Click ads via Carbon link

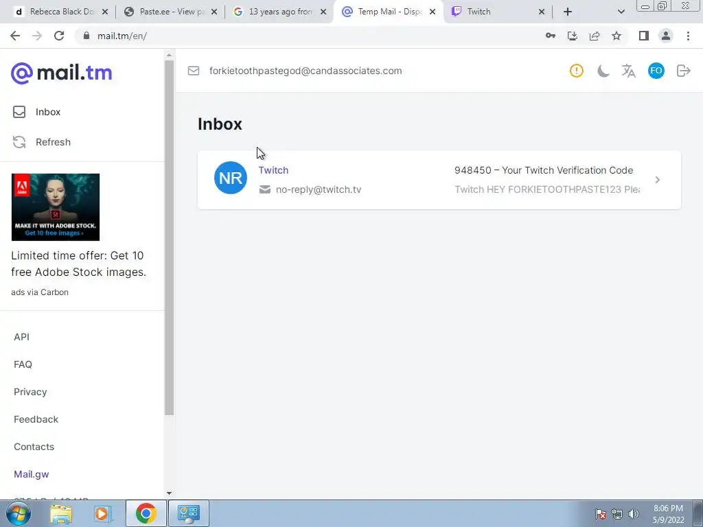point(40,292)
